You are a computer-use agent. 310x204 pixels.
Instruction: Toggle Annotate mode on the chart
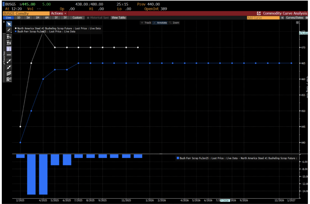(x=160, y=23)
